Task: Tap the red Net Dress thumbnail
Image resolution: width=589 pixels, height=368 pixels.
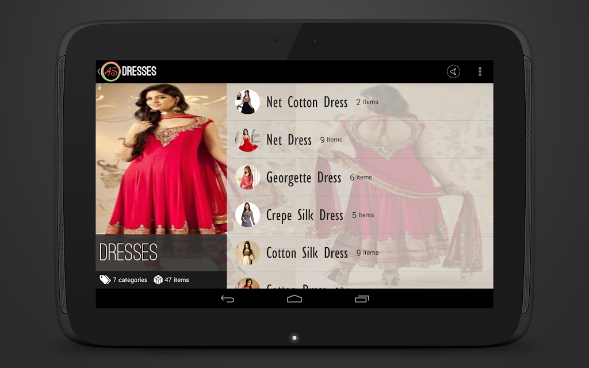Action: (247, 140)
